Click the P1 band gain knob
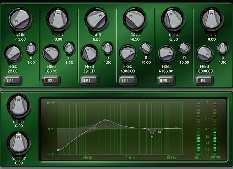Screen dimensions: 233x169 (x=20, y=19)
